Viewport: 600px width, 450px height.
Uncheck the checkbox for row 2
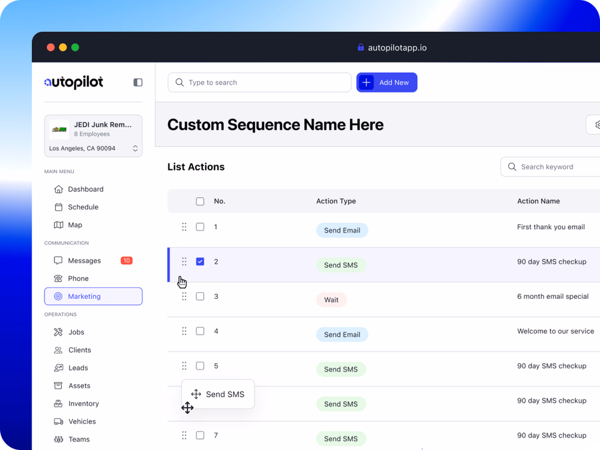[x=200, y=261]
